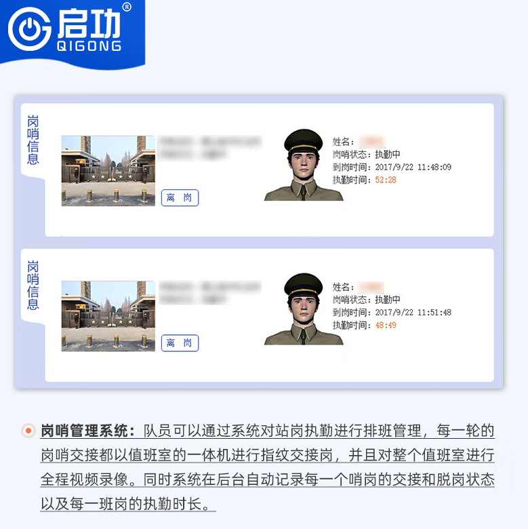Open the first gate camera thumbnail
528x529 pixels.
click(108, 171)
